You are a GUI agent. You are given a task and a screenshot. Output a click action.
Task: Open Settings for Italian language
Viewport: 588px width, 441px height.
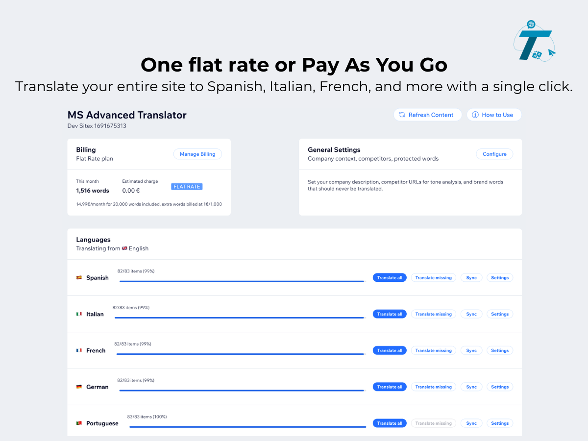coord(500,314)
